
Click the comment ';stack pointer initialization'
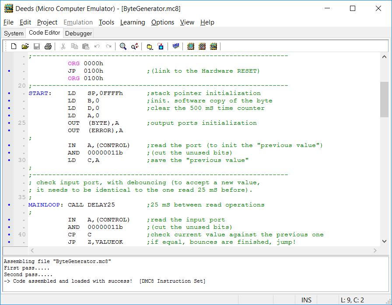[204, 93]
